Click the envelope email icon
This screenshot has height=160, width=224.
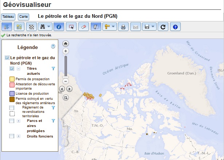point(135,26)
